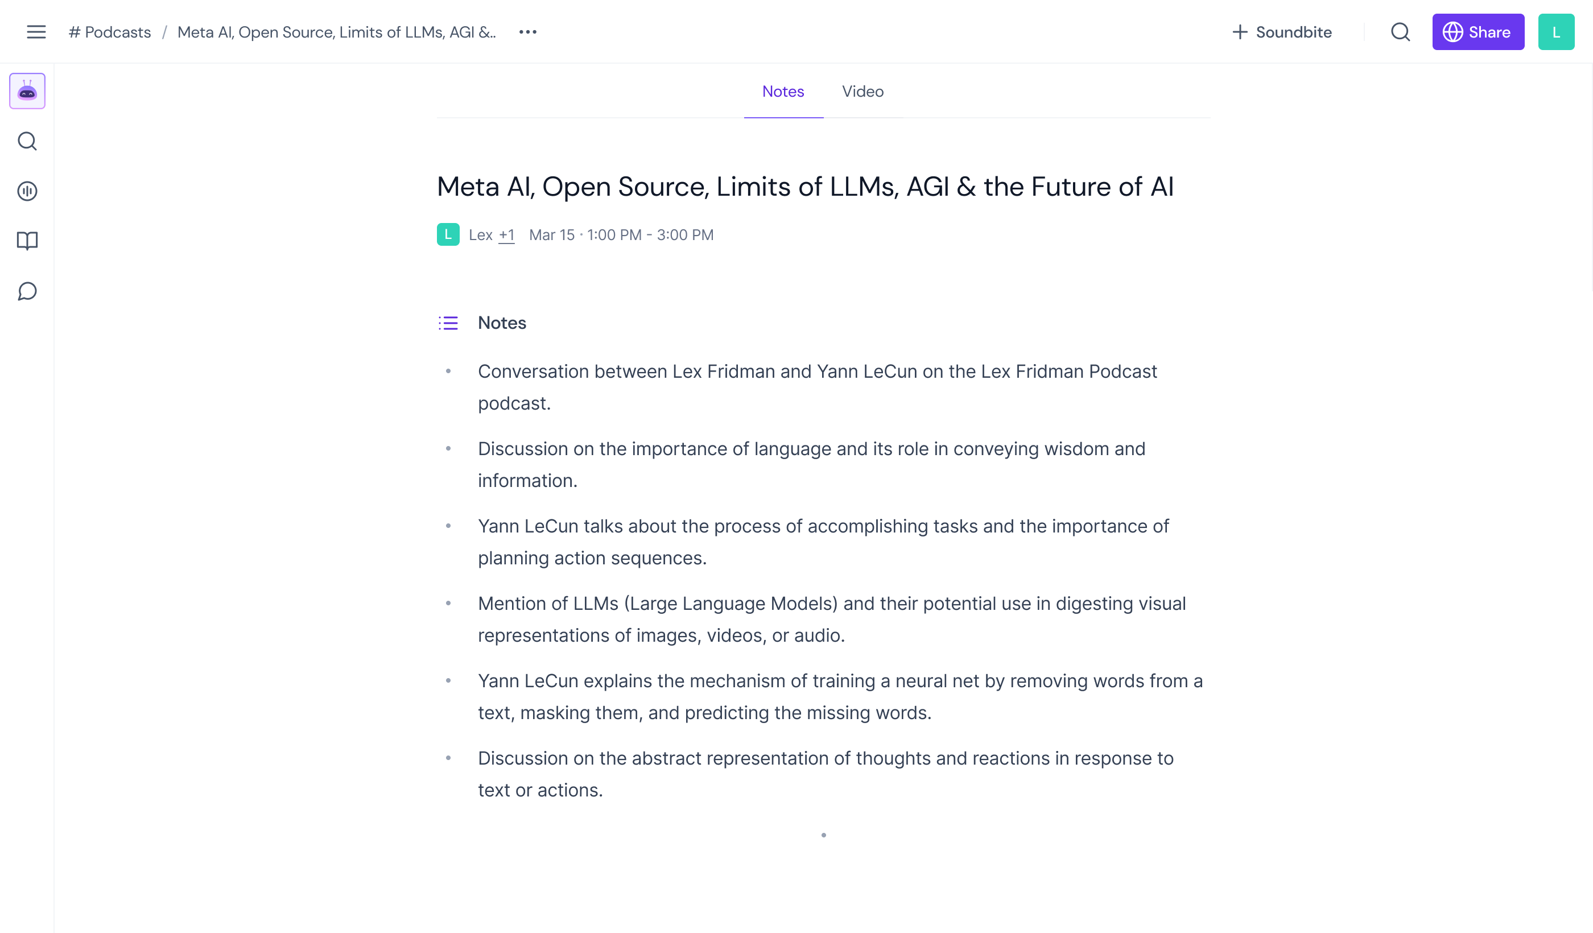Open the comments/chat icon in sidebar
This screenshot has height=933, width=1593.
click(x=28, y=291)
